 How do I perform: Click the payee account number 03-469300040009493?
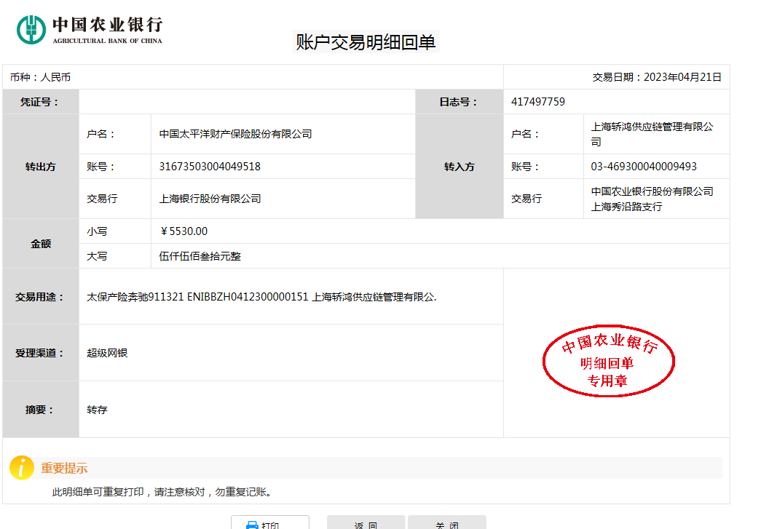click(644, 167)
